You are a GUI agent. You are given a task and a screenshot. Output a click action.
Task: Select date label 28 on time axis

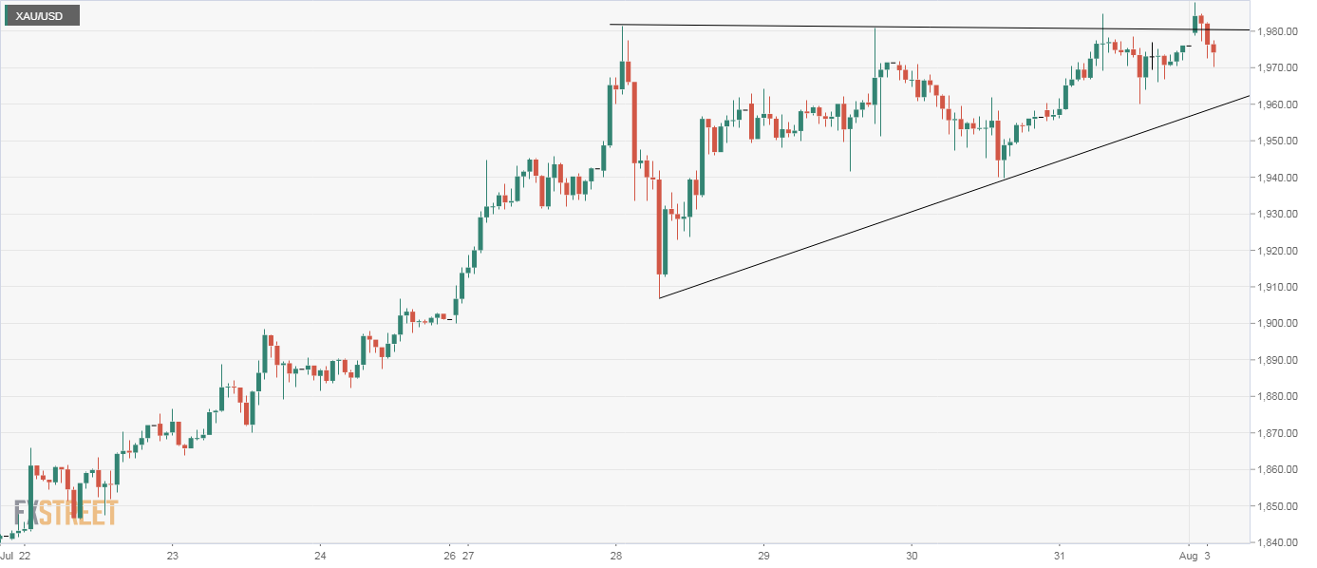[615, 555]
